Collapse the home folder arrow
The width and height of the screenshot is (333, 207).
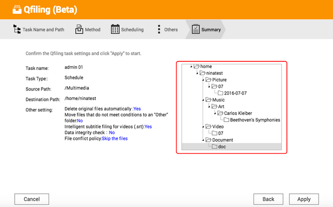[x=191, y=67]
